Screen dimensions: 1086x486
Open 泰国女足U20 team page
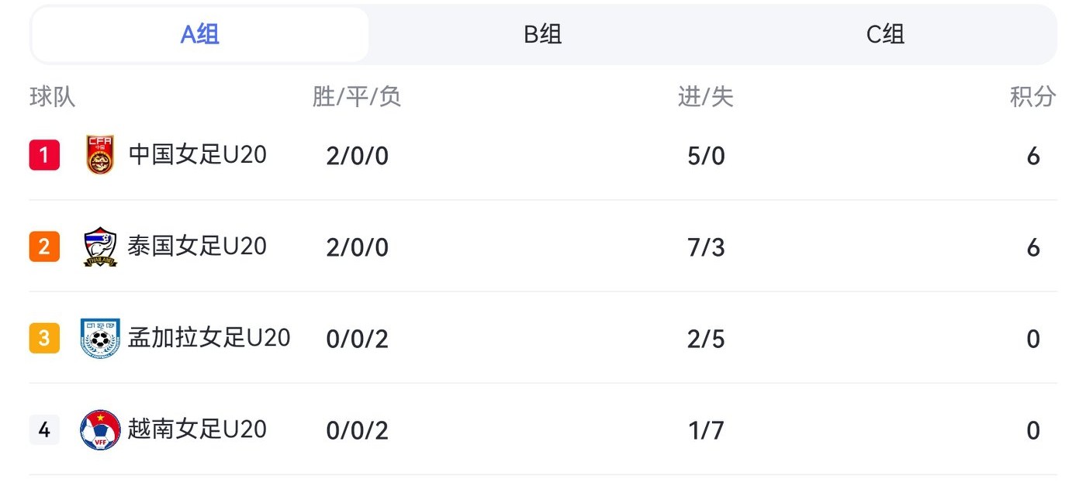pos(197,246)
